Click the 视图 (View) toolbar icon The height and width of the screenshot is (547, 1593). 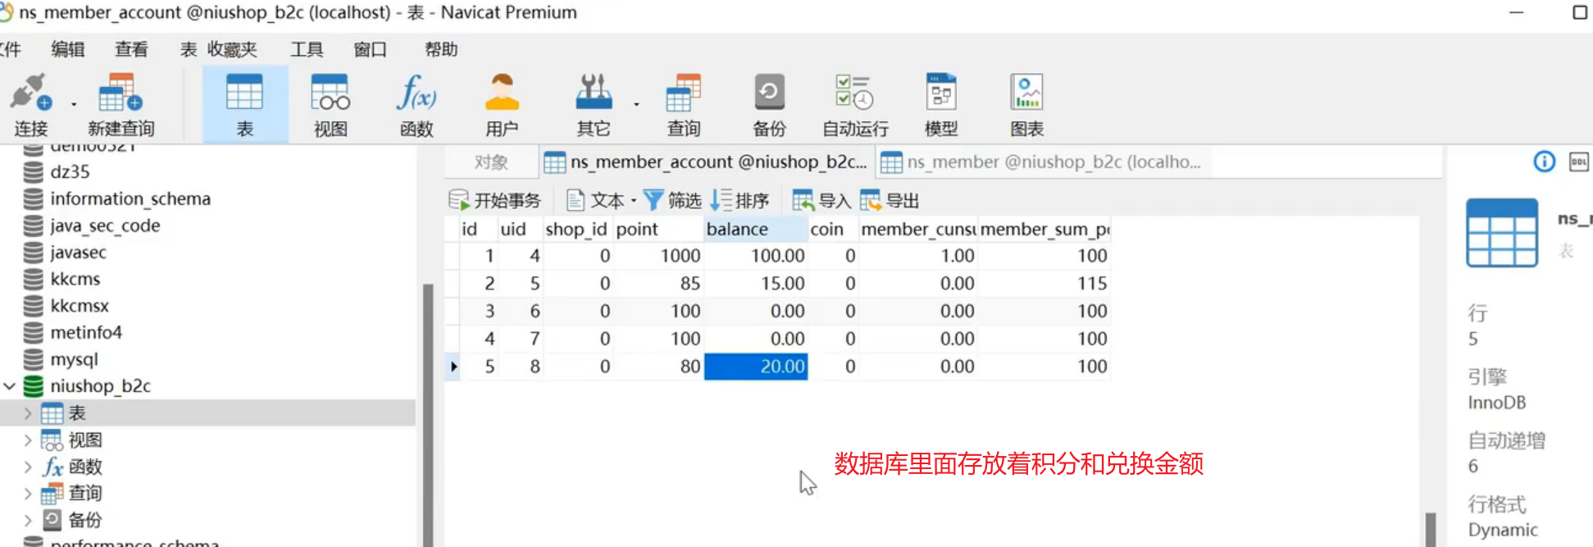(x=330, y=104)
